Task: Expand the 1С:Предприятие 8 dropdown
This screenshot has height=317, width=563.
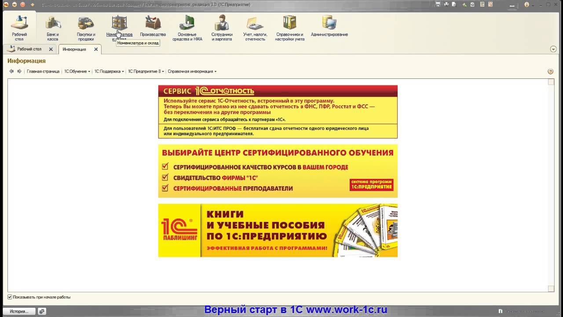Action: pos(146,71)
